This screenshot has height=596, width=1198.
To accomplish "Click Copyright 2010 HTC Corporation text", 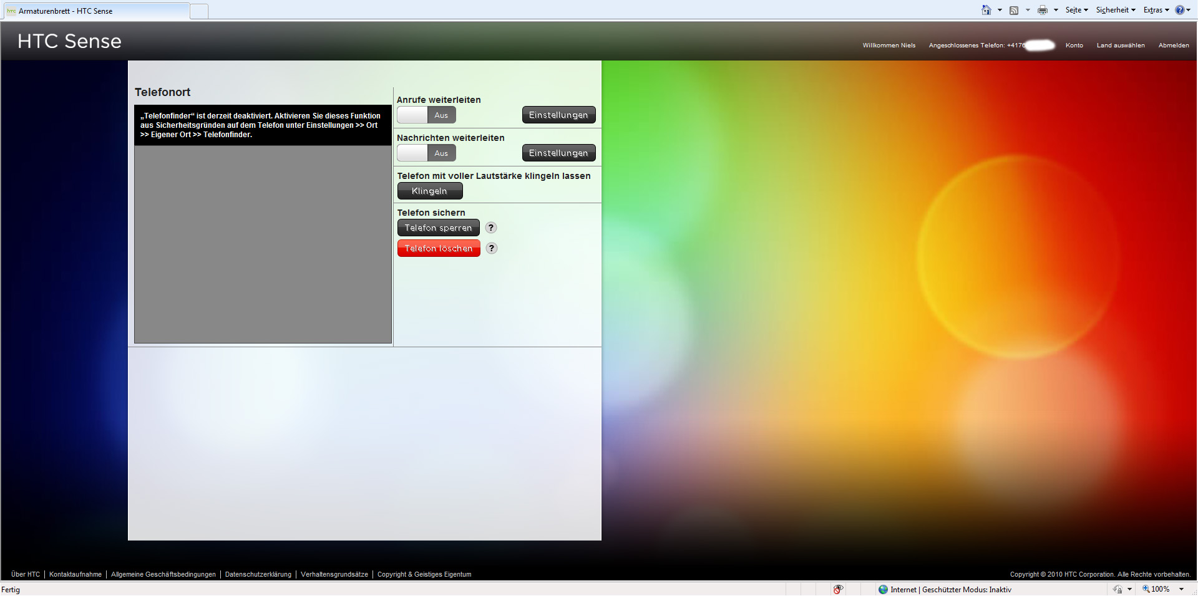I will click(x=1100, y=574).
